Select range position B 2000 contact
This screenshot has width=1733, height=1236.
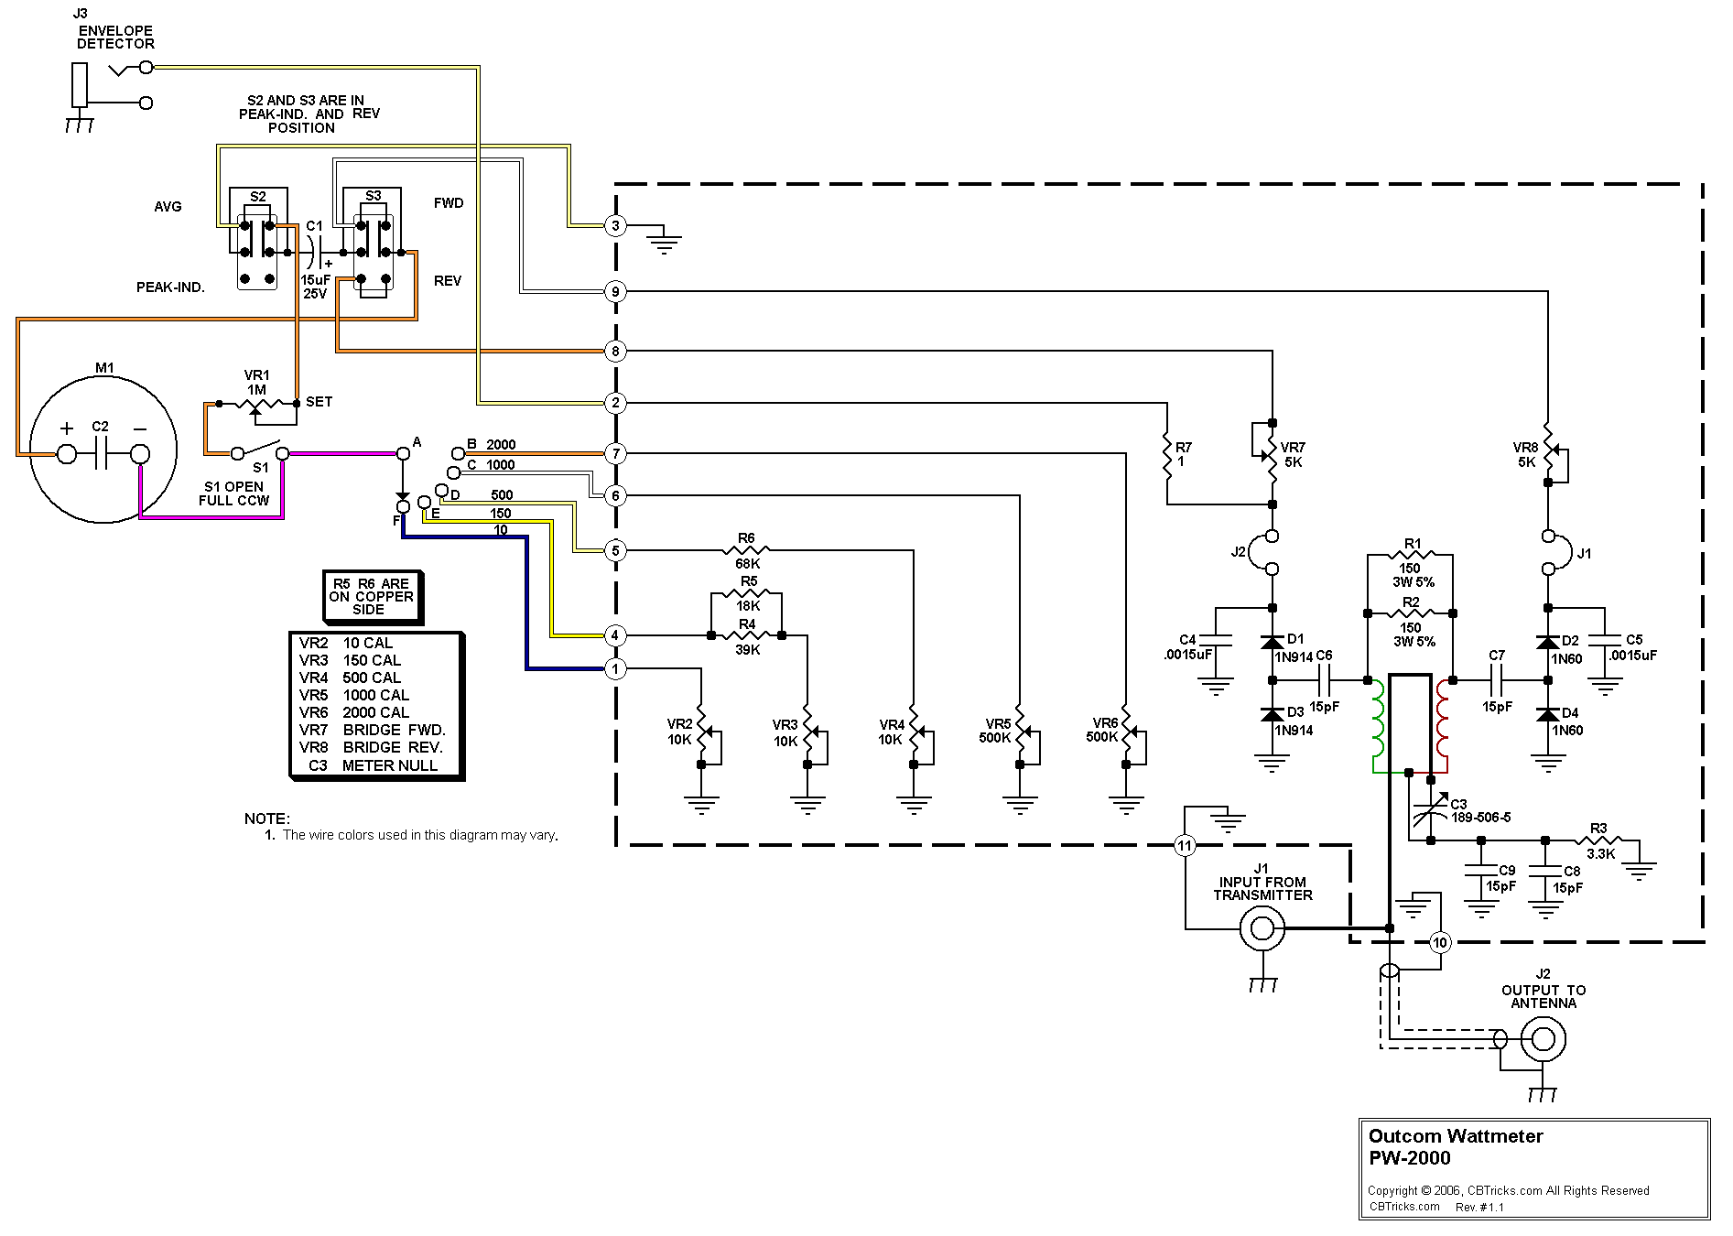459,452
